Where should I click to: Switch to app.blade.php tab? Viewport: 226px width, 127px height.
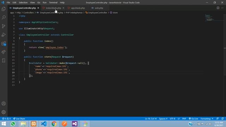pyautogui.click(x=78, y=8)
